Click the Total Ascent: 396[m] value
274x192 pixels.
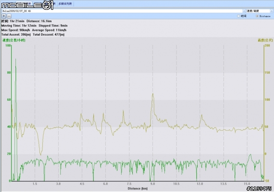16,35
